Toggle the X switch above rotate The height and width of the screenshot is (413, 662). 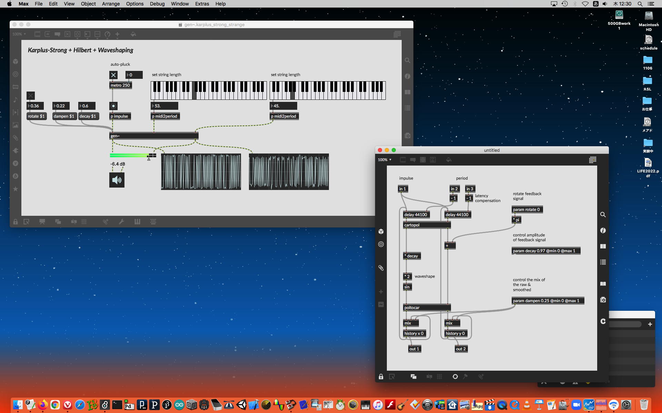click(x=31, y=96)
